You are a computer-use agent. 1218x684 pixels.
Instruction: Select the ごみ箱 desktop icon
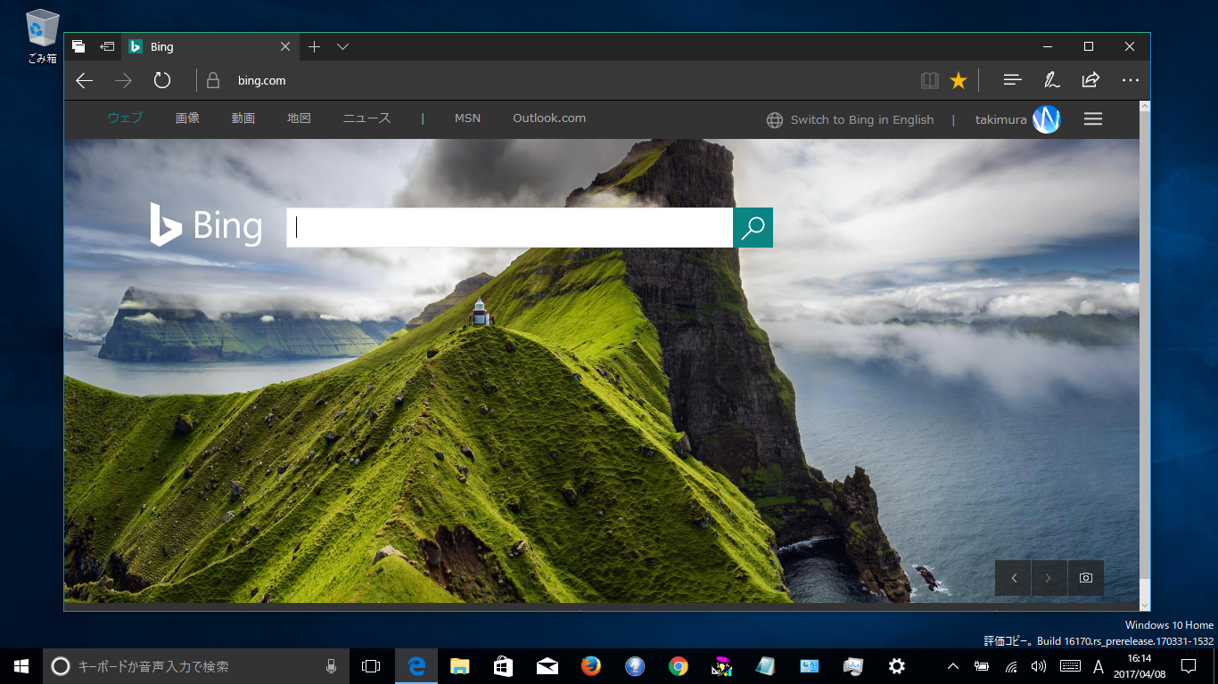coord(43,37)
